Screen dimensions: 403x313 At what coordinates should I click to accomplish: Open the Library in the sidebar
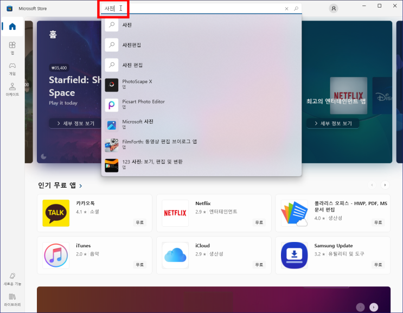12,299
